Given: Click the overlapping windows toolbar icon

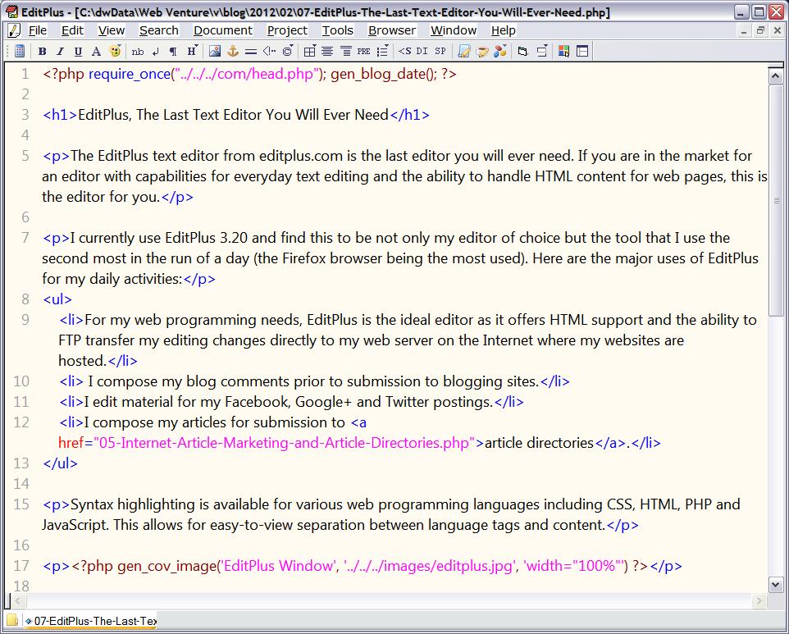Looking at the screenshot, I should point(522,52).
